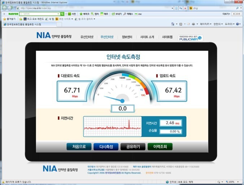Click the compatibility view icon in address bar
Viewport: 244px width, 185px height.
(x=176, y=8)
